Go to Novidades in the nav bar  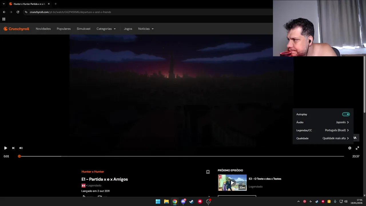(x=43, y=29)
